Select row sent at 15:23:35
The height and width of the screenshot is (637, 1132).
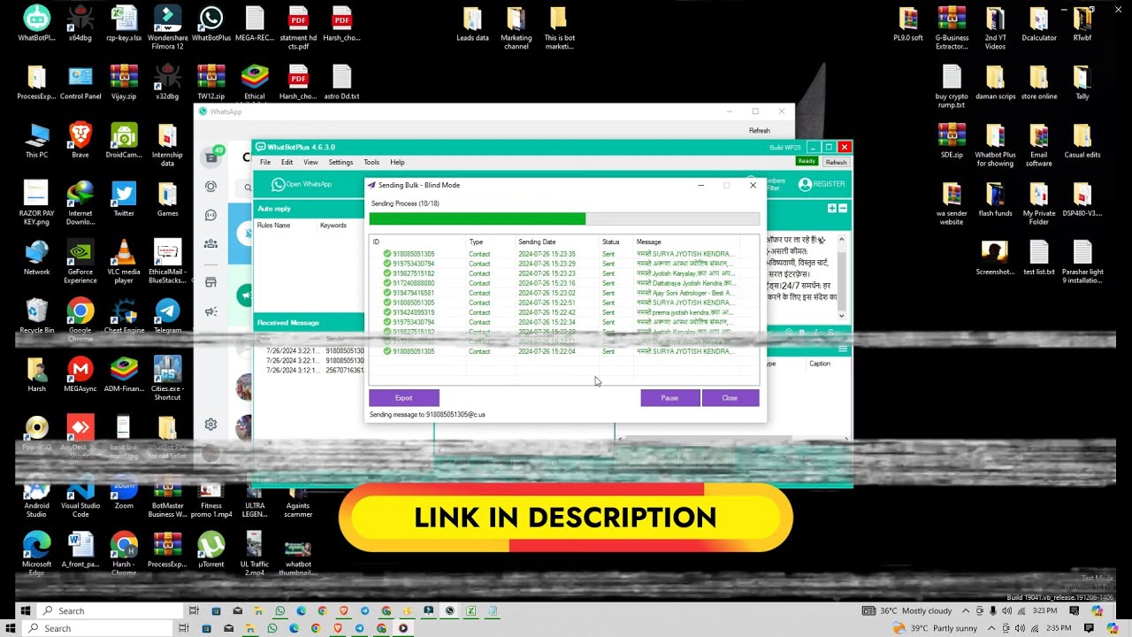[x=564, y=254]
